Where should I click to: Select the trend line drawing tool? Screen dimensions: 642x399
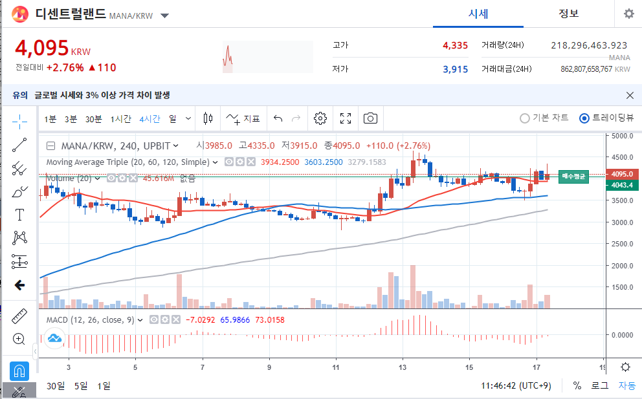[19, 145]
